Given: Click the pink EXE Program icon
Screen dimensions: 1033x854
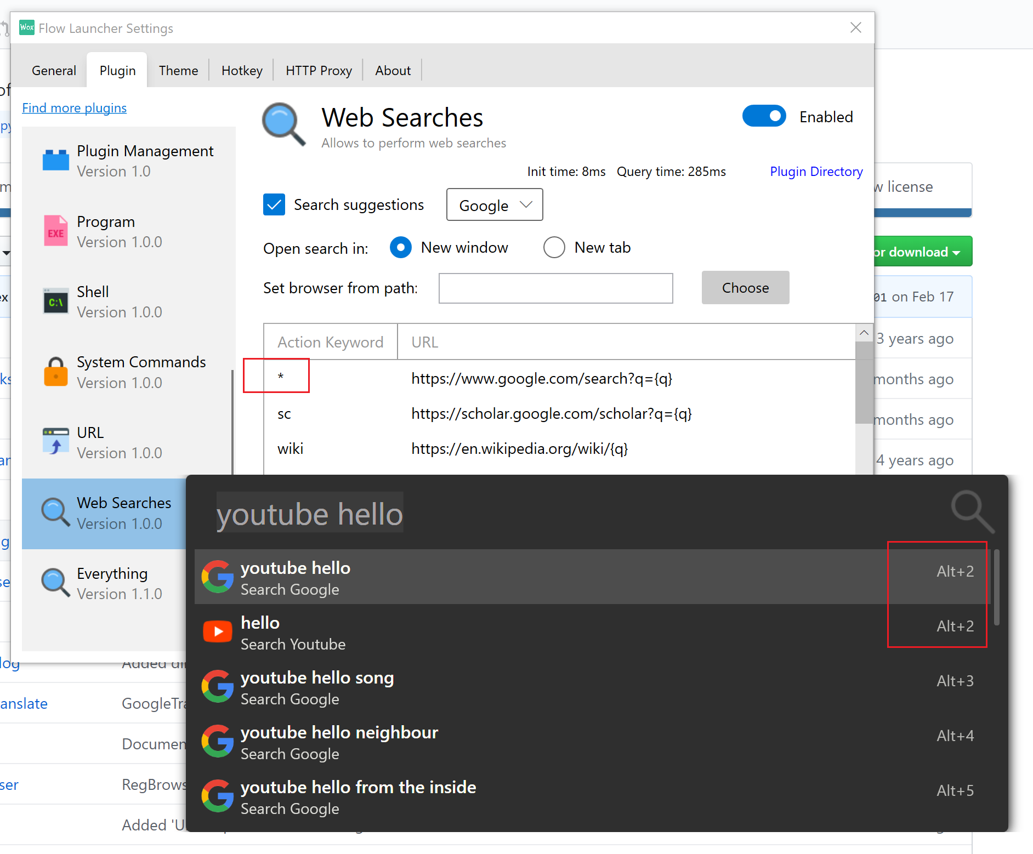Looking at the screenshot, I should coord(56,231).
